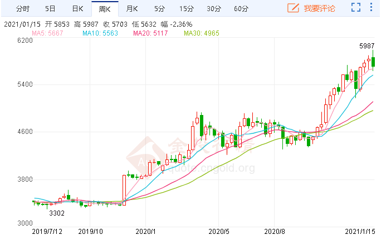The image size is (391, 235).
Task: Click the 5987 high price marker
Action: pyautogui.click(x=366, y=46)
